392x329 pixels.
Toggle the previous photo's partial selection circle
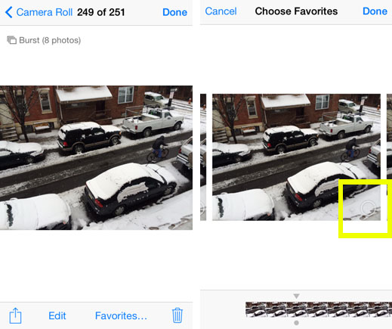coord(202,209)
